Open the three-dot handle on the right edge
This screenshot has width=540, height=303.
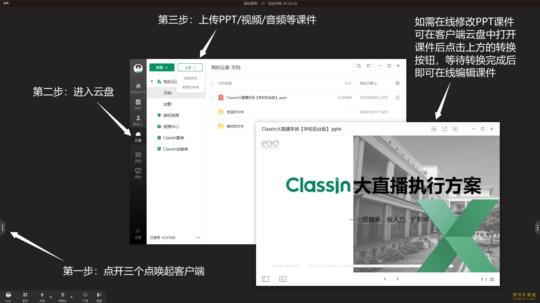click(537, 227)
